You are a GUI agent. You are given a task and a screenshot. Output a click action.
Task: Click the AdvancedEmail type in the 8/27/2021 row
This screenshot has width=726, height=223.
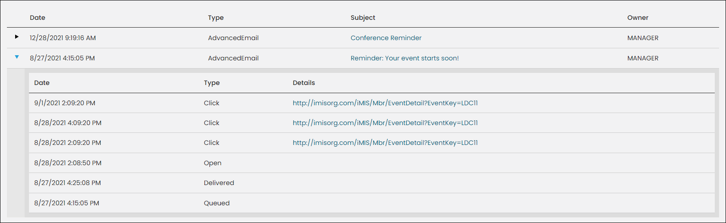click(x=233, y=58)
